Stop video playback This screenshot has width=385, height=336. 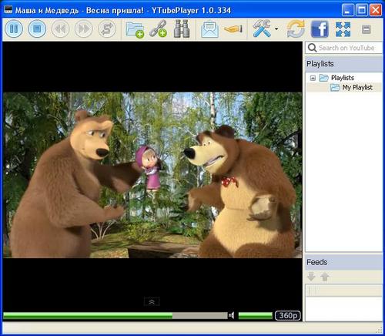coord(37,29)
